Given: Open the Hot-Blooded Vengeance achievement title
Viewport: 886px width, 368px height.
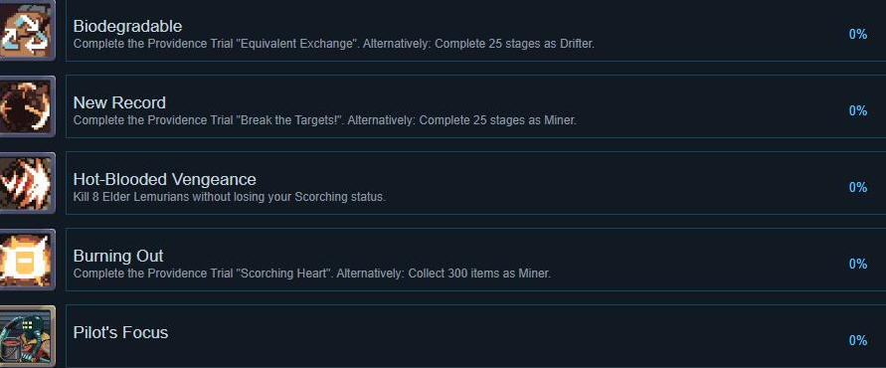Looking at the screenshot, I should click(165, 179).
